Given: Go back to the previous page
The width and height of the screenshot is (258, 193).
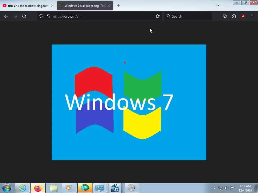Looking at the screenshot, I should point(6,16).
